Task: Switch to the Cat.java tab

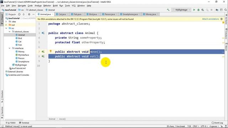Action: click(62, 14)
